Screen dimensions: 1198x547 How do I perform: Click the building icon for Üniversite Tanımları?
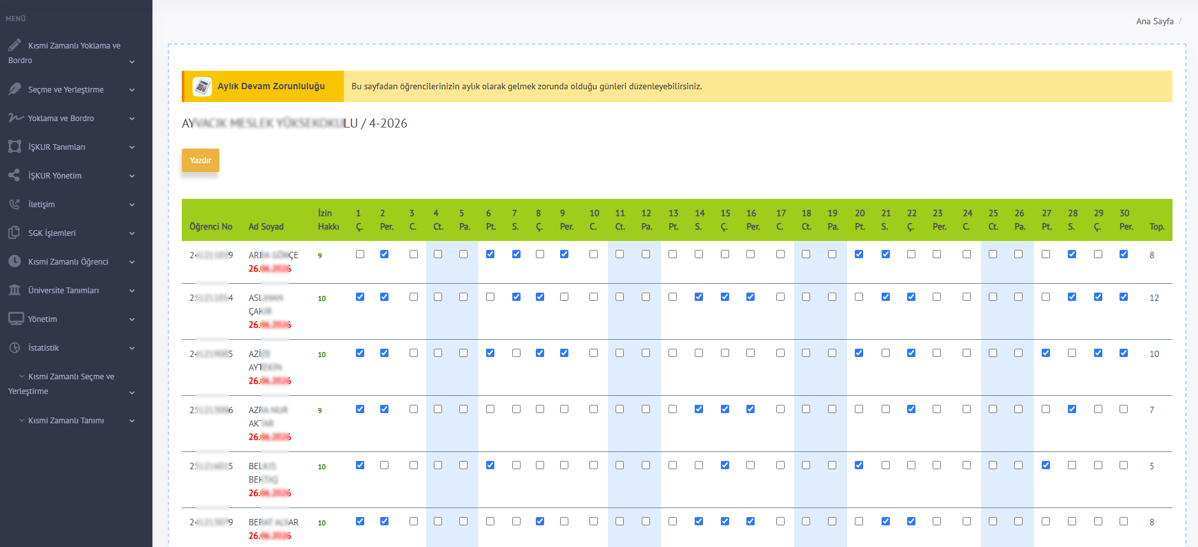pos(15,290)
